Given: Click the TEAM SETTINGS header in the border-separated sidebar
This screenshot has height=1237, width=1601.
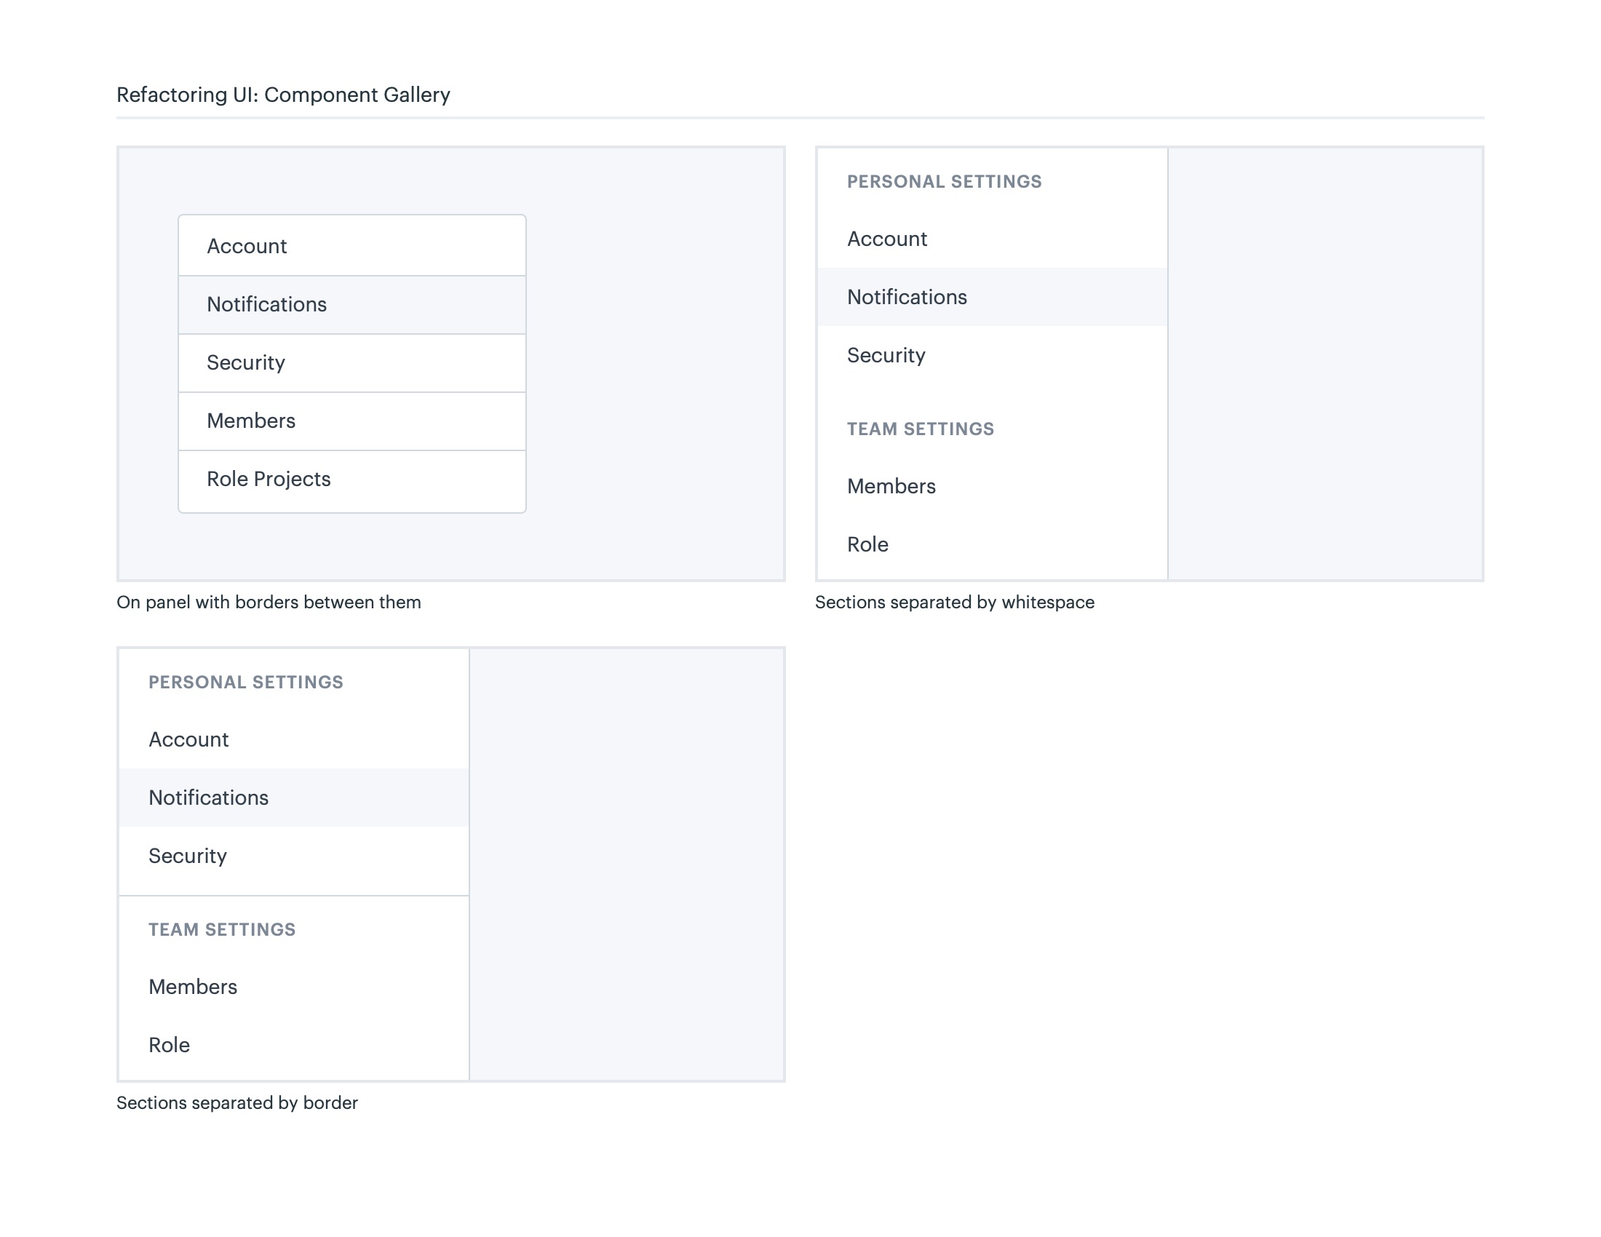Looking at the screenshot, I should (x=222, y=929).
